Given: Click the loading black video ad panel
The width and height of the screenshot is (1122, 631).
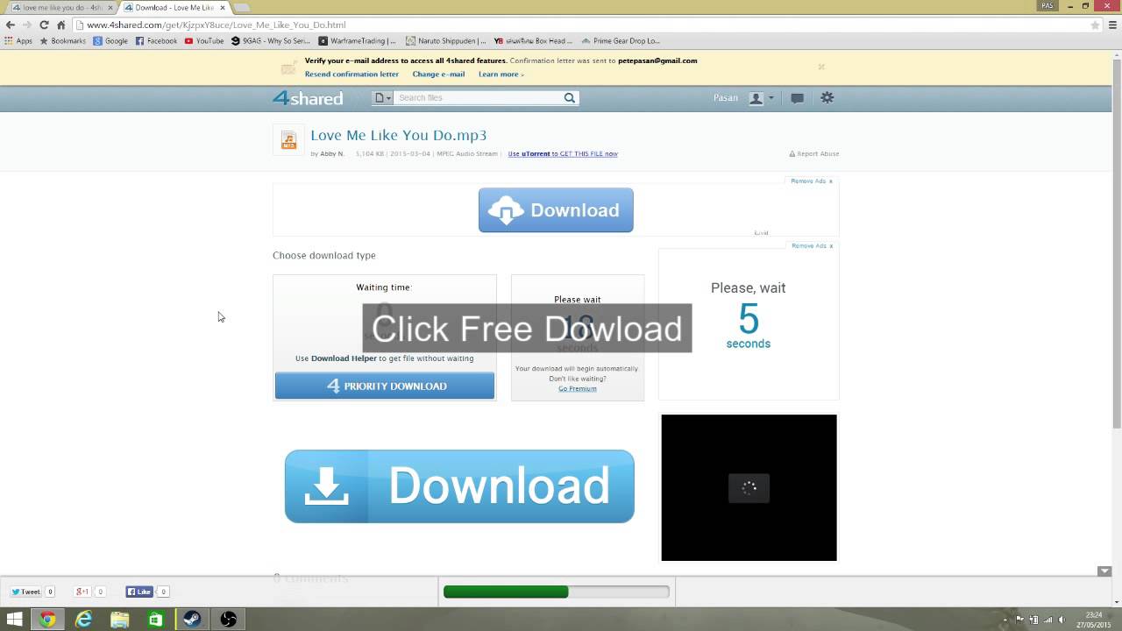Looking at the screenshot, I should coord(749,487).
